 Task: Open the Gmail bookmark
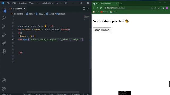point(96,12)
